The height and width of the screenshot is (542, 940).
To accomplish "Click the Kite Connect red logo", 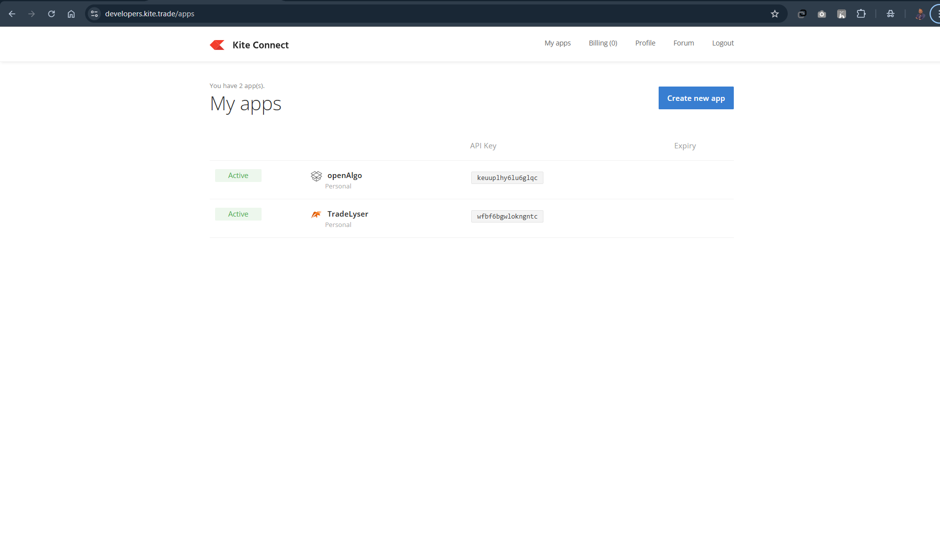I will pos(218,45).
